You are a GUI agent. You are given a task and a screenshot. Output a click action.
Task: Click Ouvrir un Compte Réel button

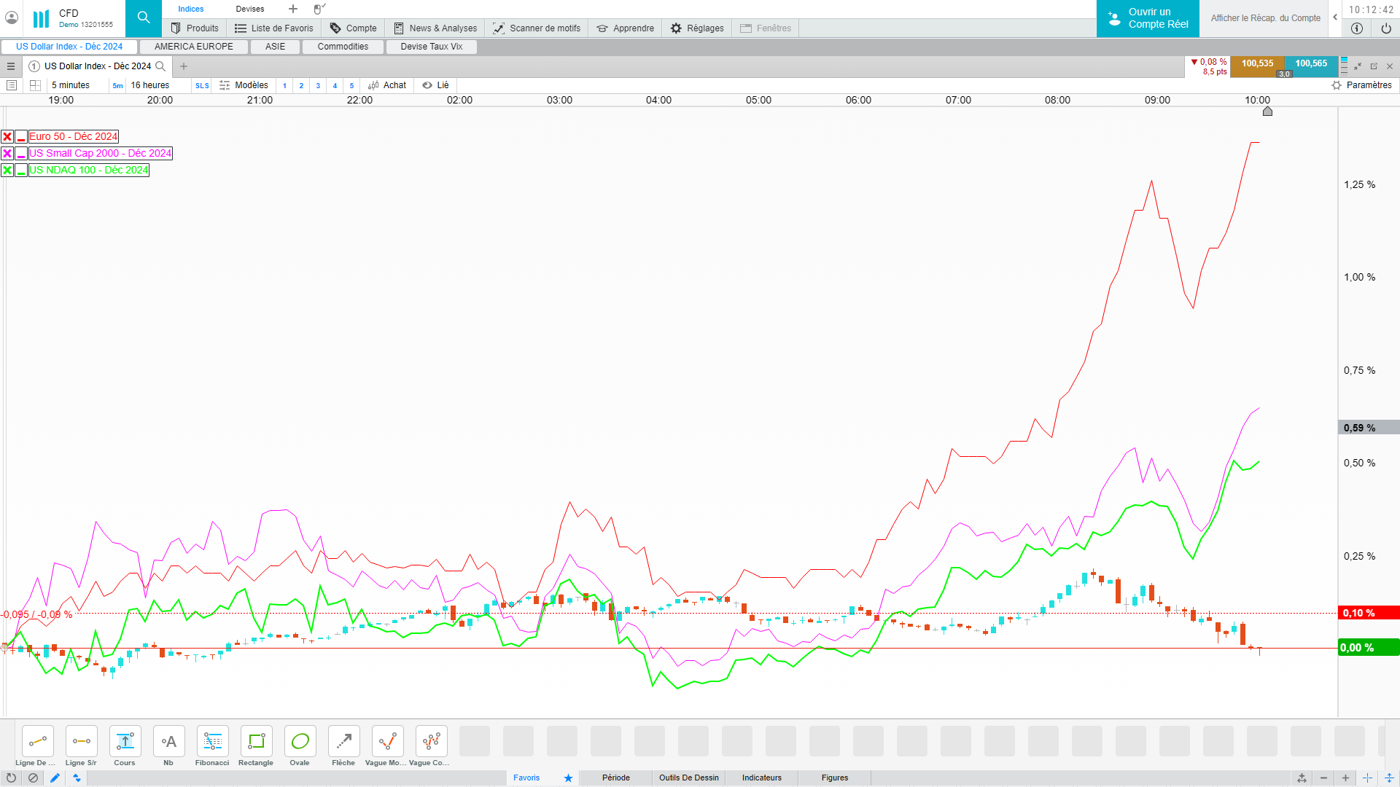(1148, 18)
